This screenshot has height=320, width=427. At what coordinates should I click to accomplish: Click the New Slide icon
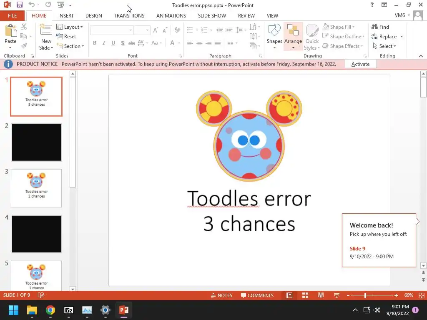46,30
